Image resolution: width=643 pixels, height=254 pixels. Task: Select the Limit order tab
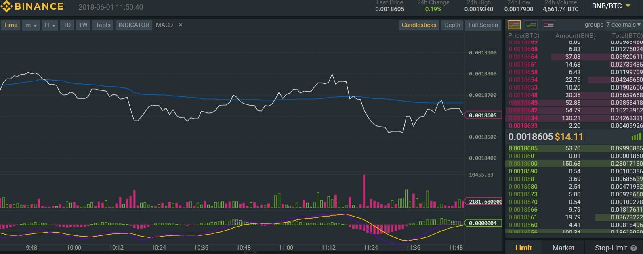523,248
